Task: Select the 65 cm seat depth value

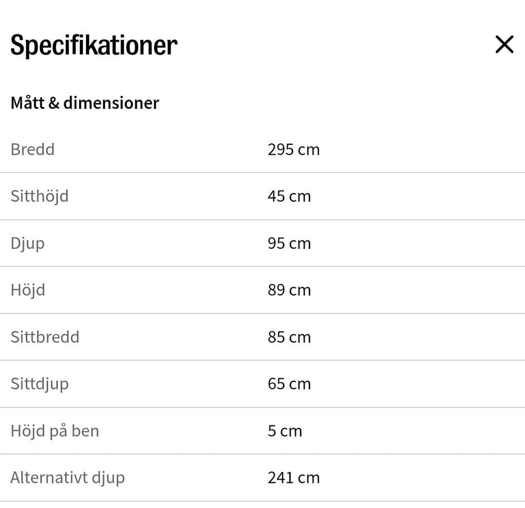Action: point(289,384)
